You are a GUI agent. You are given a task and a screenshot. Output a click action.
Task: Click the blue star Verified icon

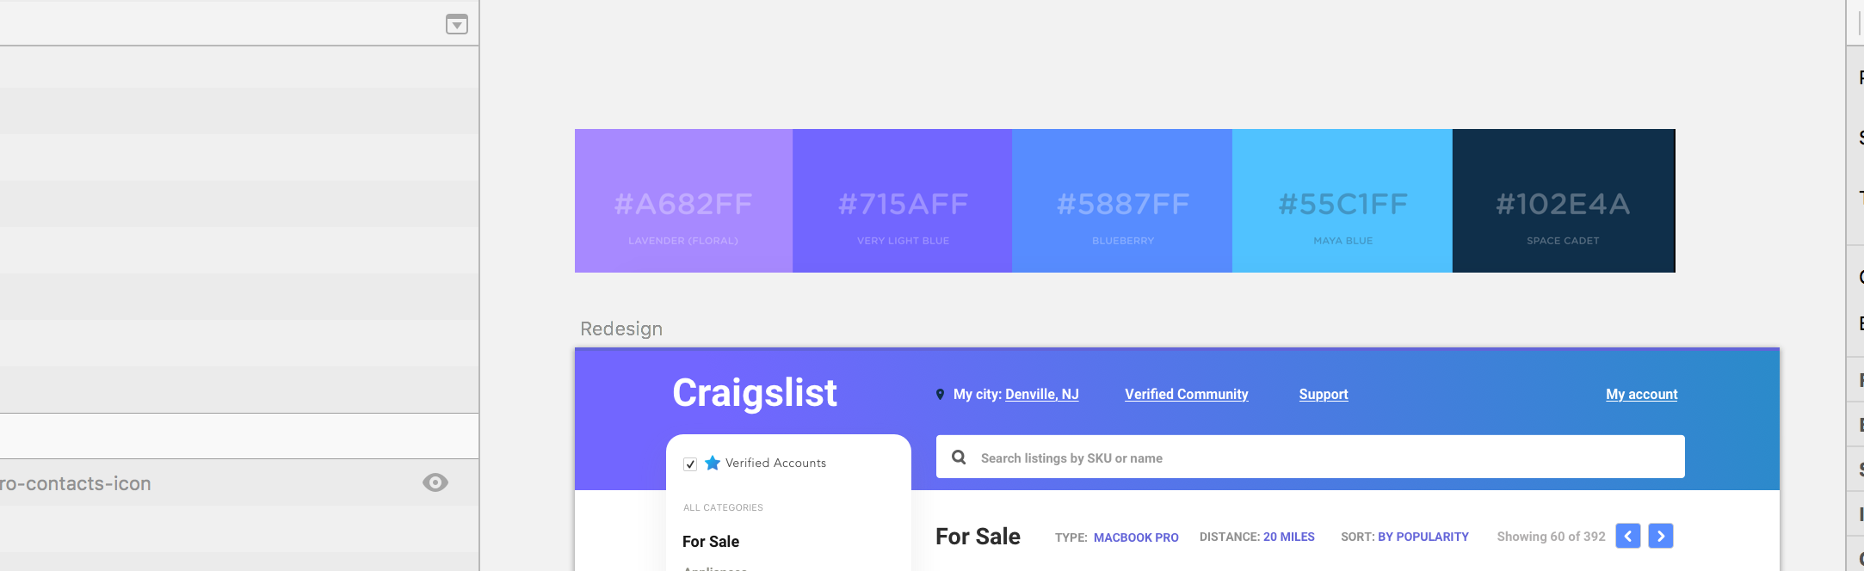point(713,463)
